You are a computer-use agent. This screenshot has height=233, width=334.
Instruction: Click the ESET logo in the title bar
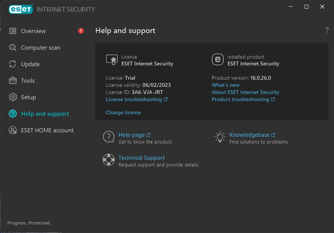(x=21, y=9)
